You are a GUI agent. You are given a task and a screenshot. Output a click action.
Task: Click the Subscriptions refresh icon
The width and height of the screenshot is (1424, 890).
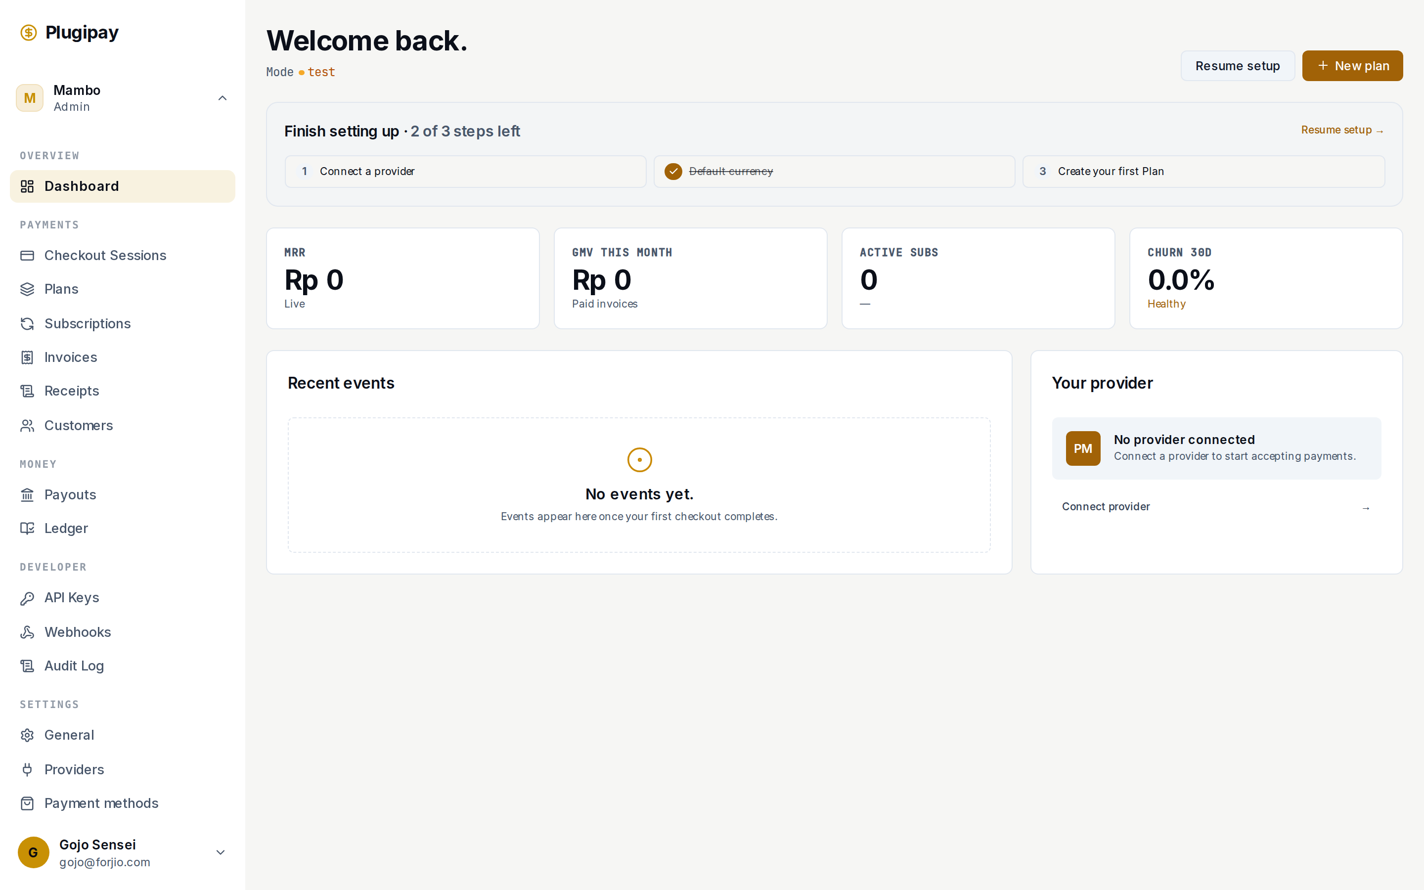[x=27, y=324]
